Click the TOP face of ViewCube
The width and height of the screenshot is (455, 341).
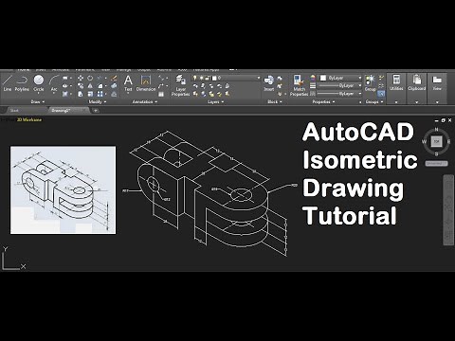coord(436,141)
